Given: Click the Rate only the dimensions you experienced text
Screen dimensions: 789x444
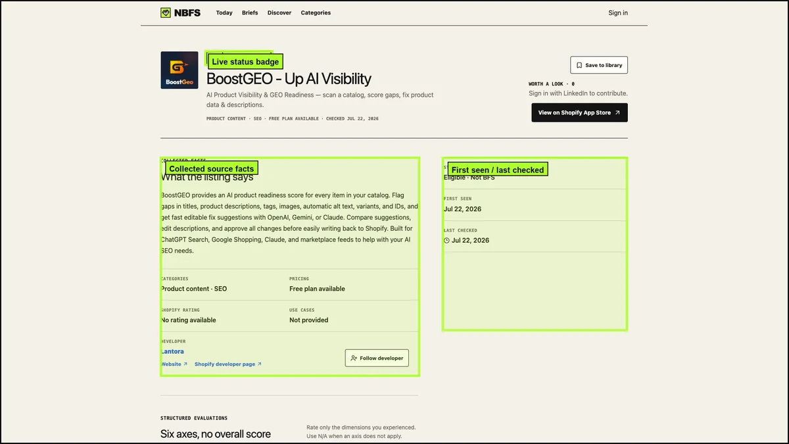Looking at the screenshot, I should [x=361, y=428].
